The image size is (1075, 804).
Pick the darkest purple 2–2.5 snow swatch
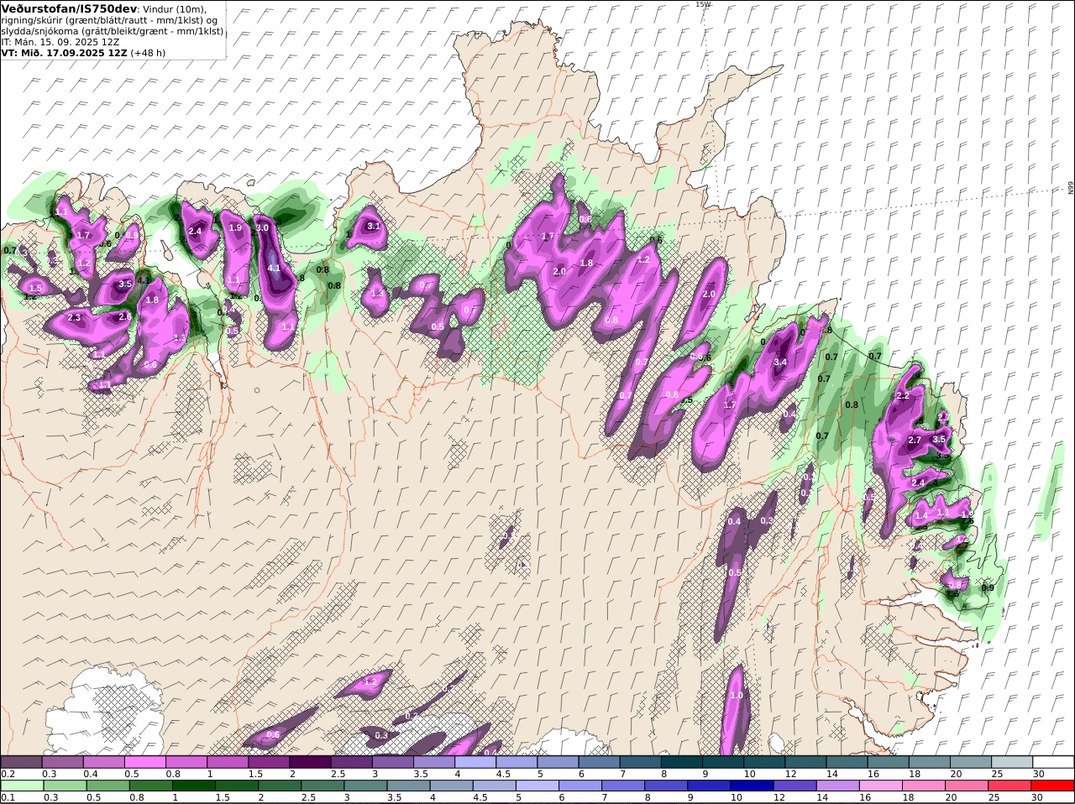(310, 762)
